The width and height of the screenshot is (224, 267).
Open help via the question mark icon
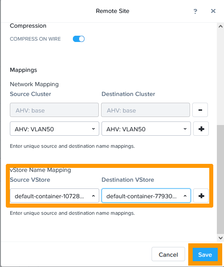click(x=195, y=11)
